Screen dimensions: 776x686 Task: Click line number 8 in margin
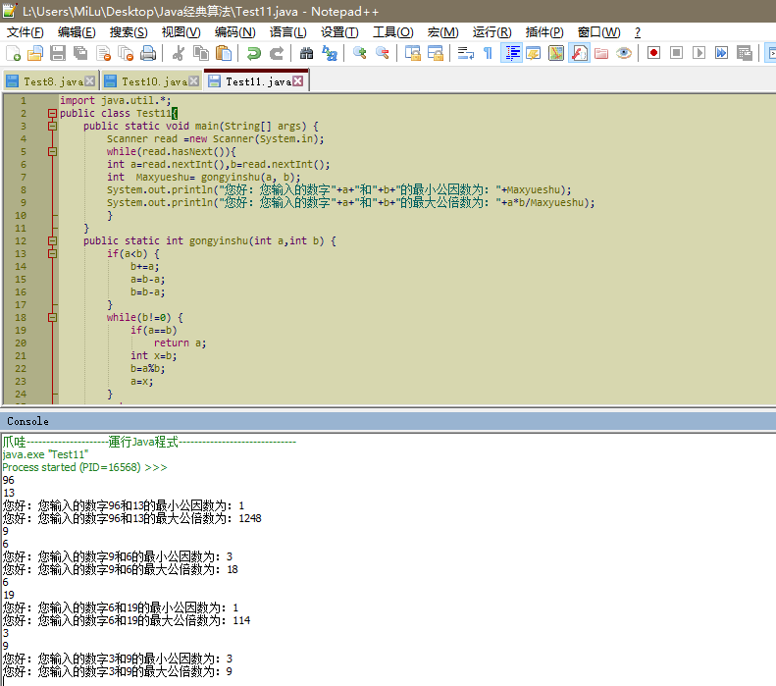click(x=24, y=190)
